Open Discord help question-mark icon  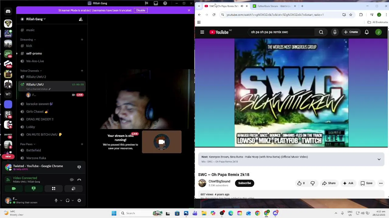[x=165, y=3]
